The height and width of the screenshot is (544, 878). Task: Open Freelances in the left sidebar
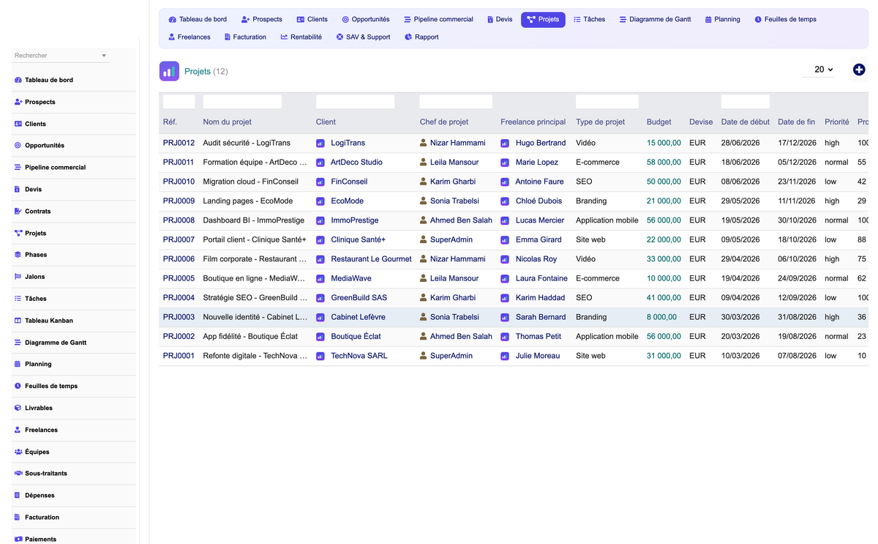coord(41,430)
